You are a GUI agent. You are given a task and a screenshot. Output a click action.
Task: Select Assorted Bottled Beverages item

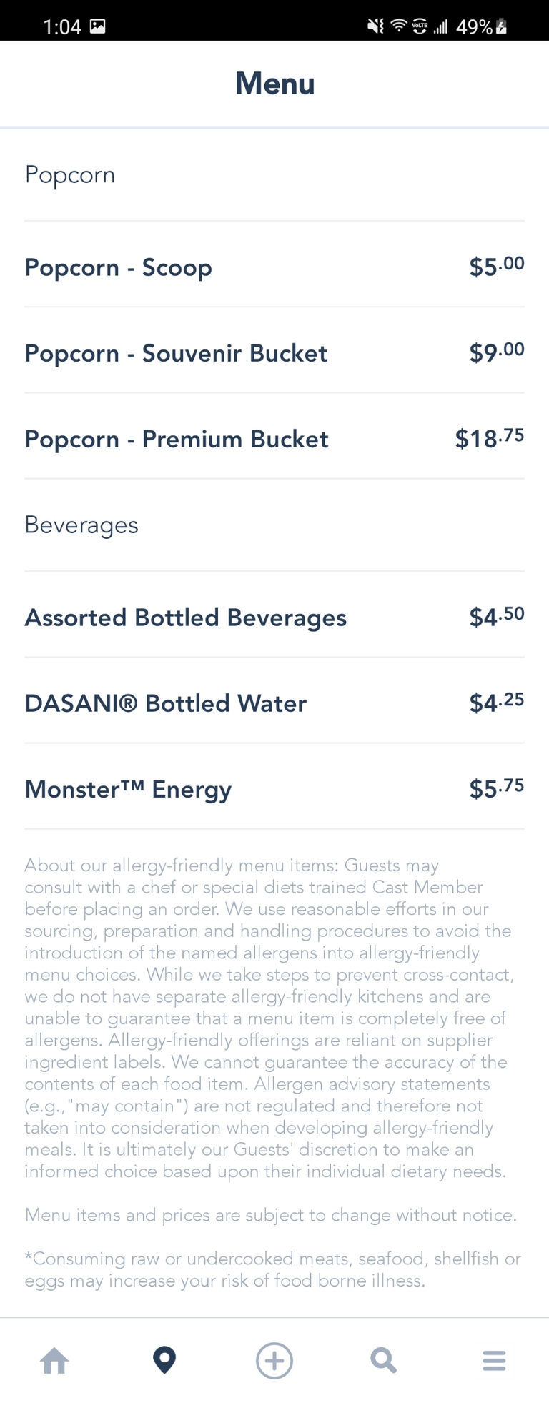click(186, 618)
